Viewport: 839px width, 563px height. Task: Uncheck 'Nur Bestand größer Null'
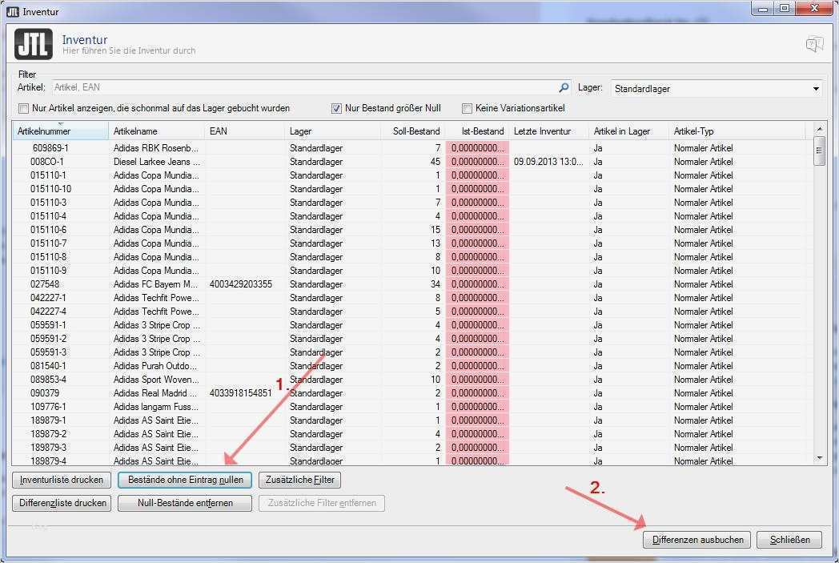[x=336, y=109]
